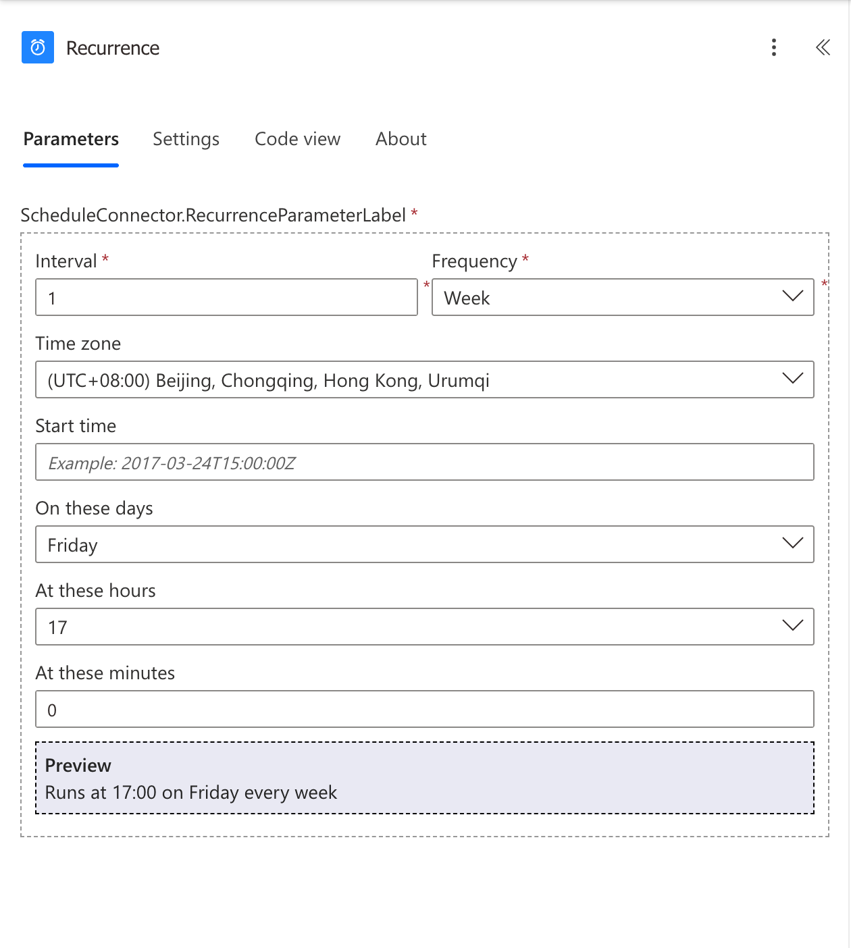This screenshot has width=851, height=948.
Task: Expand the Frequency dropdown showing Week
Action: click(623, 297)
